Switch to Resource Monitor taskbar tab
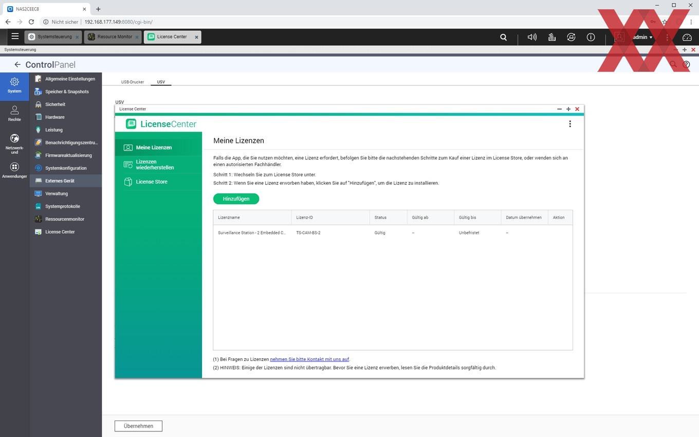 [x=113, y=37]
